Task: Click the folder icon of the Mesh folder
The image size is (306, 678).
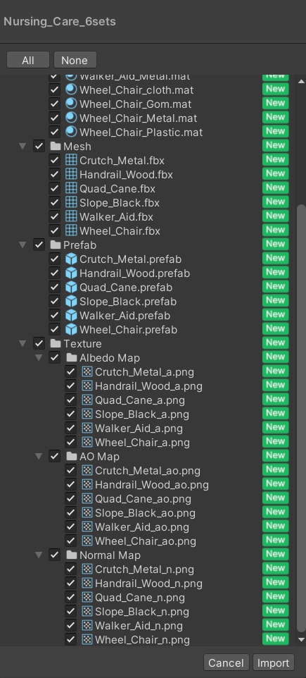Action: 56,146
